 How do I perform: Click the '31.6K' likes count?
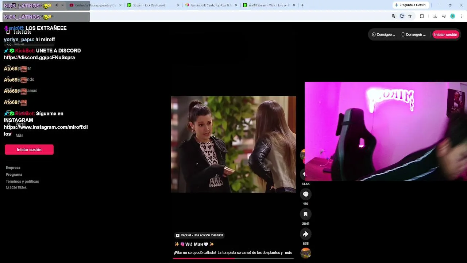point(306,184)
